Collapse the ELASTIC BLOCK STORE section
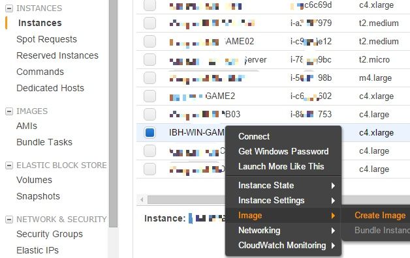The image size is (410, 258). pyautogui.click(x=9, y=165)
